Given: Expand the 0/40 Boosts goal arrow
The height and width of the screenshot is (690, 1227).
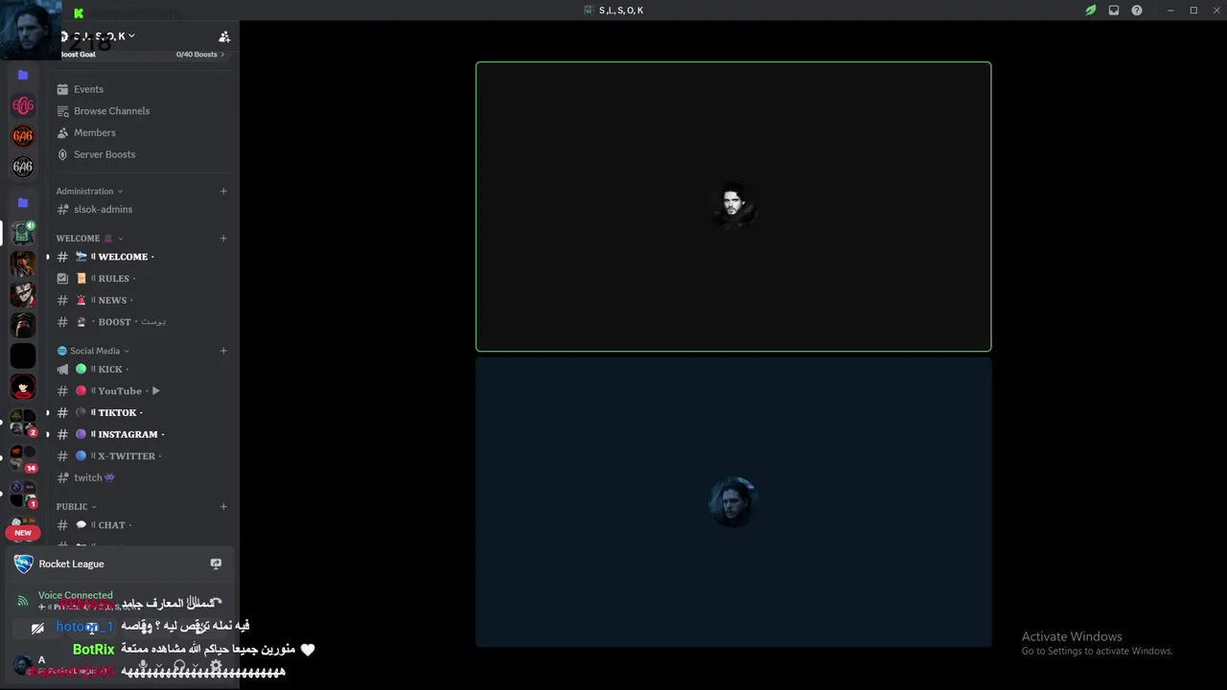Looking at the screenshot, I should click(222, 55).
